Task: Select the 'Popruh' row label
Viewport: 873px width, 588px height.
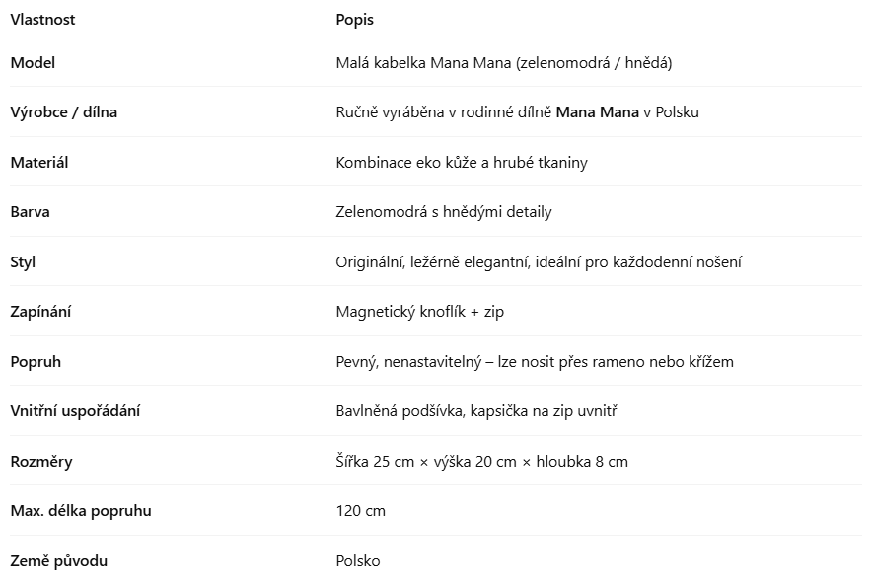Action: pyautogui.click(x=36, y=362)
